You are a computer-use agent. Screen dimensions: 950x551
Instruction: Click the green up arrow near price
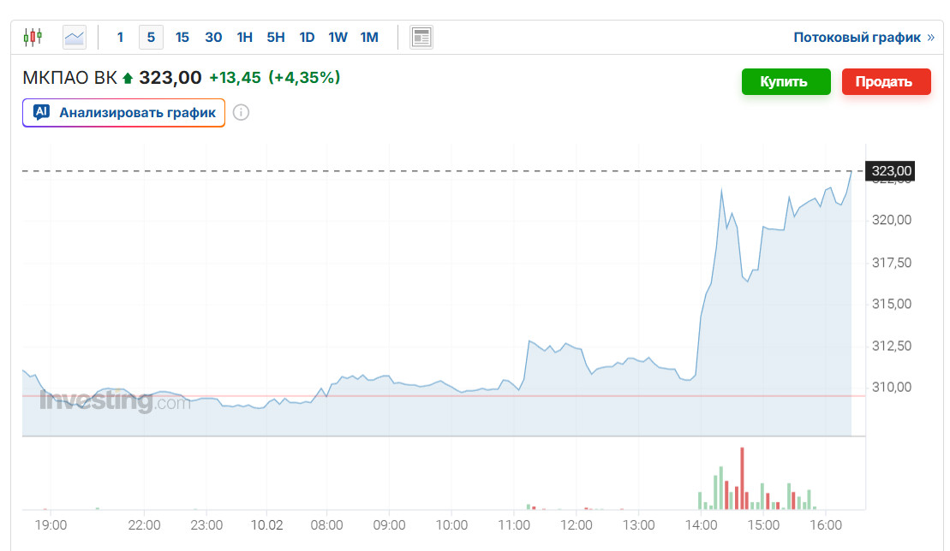coord(128,79)
